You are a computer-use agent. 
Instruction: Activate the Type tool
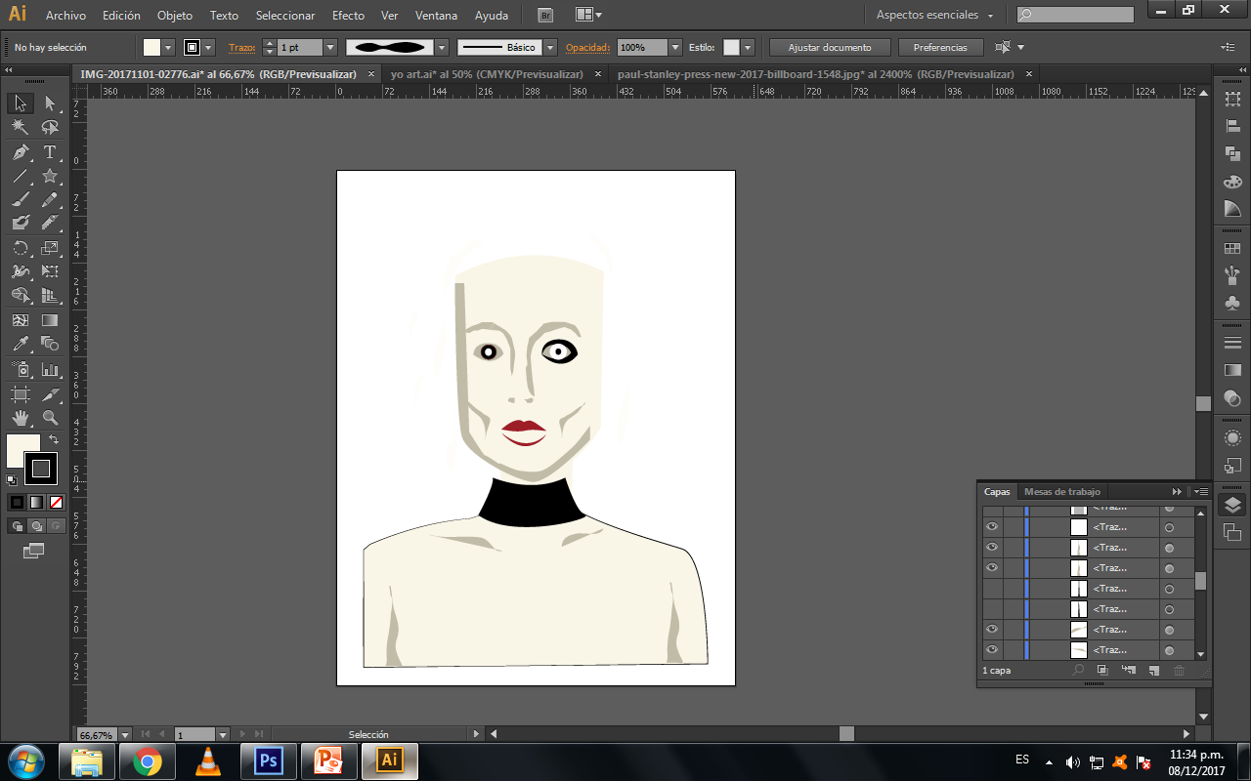(x=49, y=152)
